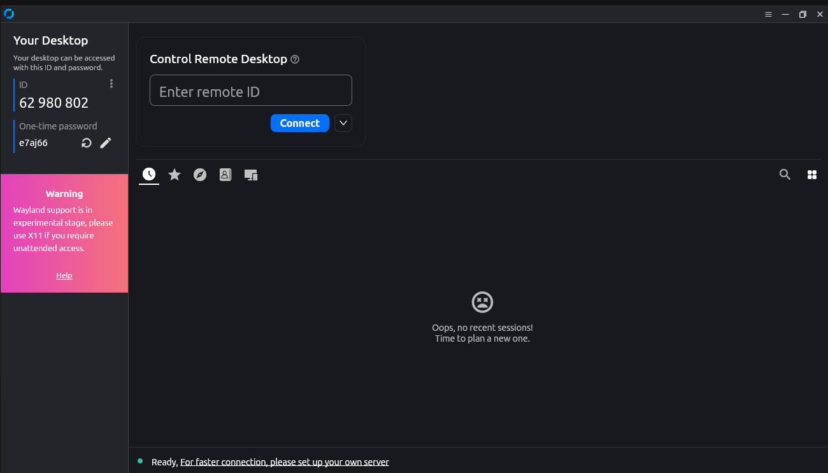828x473 pixels.
Task: Click the one-time password e7aj66
Action: click(x=33, y=143)
